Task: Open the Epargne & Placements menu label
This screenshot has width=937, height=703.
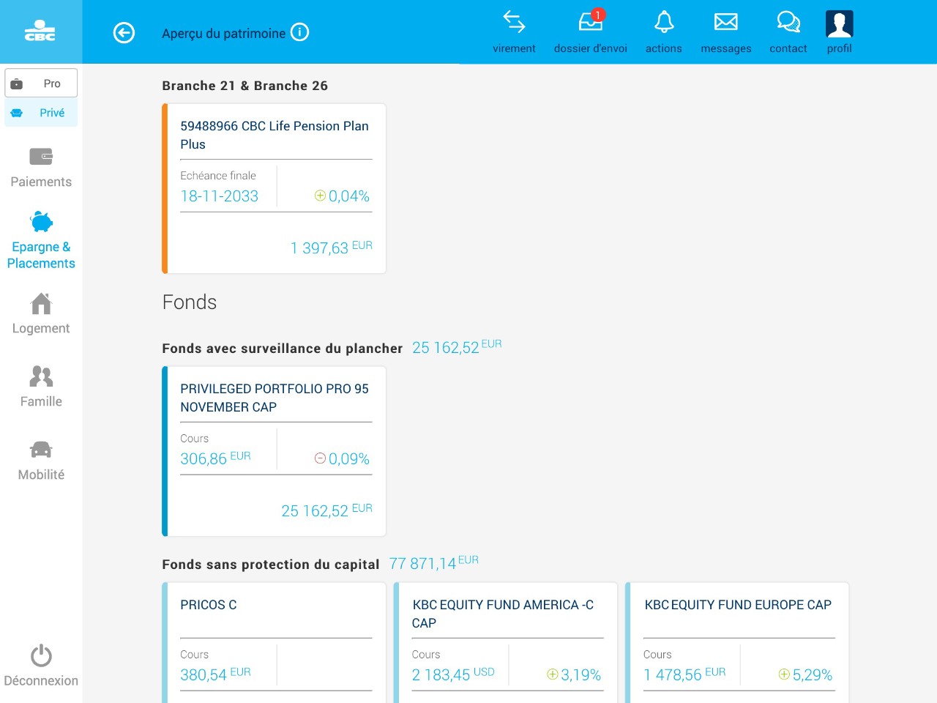Action: [x=41, y=255]
